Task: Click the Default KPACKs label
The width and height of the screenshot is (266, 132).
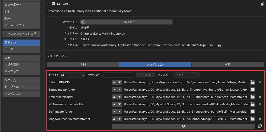Action: tap(59, 82)
